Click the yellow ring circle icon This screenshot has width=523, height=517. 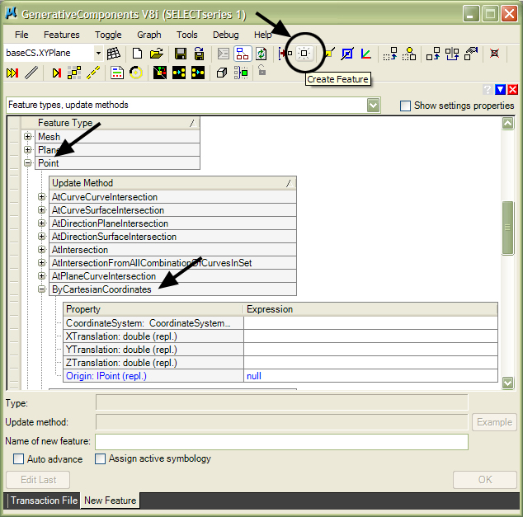click(136, 73)
